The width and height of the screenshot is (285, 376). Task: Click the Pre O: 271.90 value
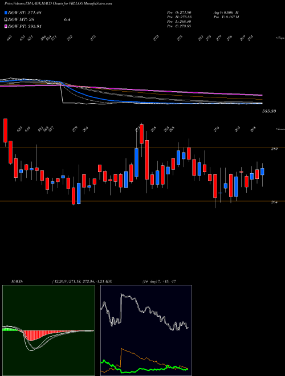pyautogui.click(x=179, y=13)
